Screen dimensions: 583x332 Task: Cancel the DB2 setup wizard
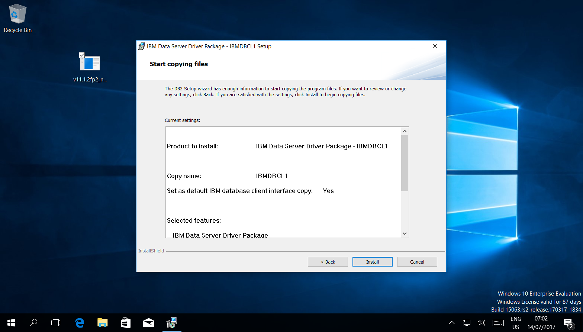coord(417,262)
